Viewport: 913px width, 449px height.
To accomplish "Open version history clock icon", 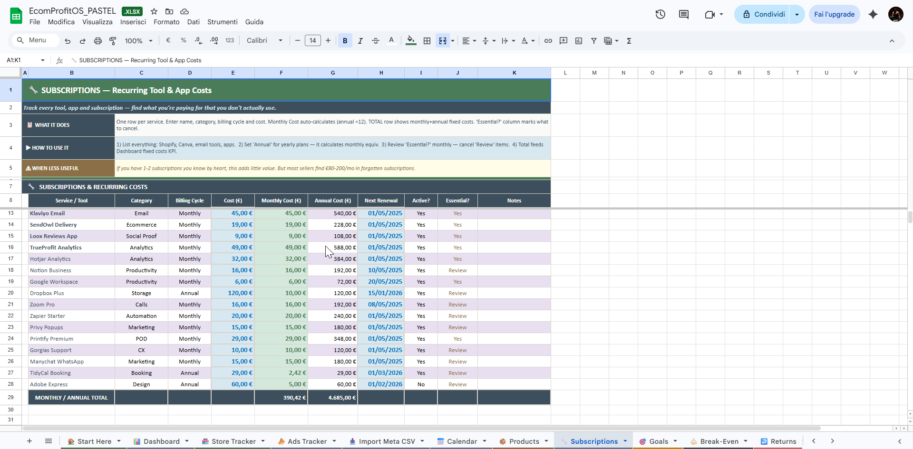I will (660, 14).
